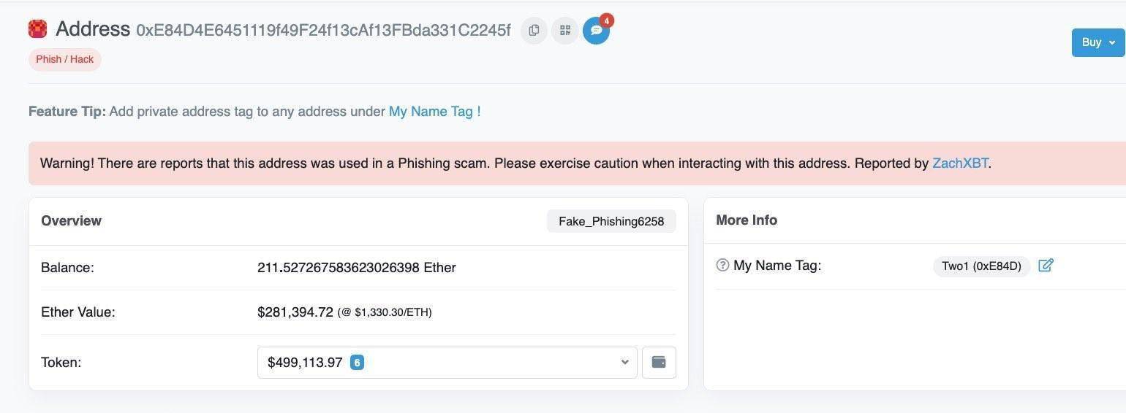Open the comments bubble icon

[596, 31]
